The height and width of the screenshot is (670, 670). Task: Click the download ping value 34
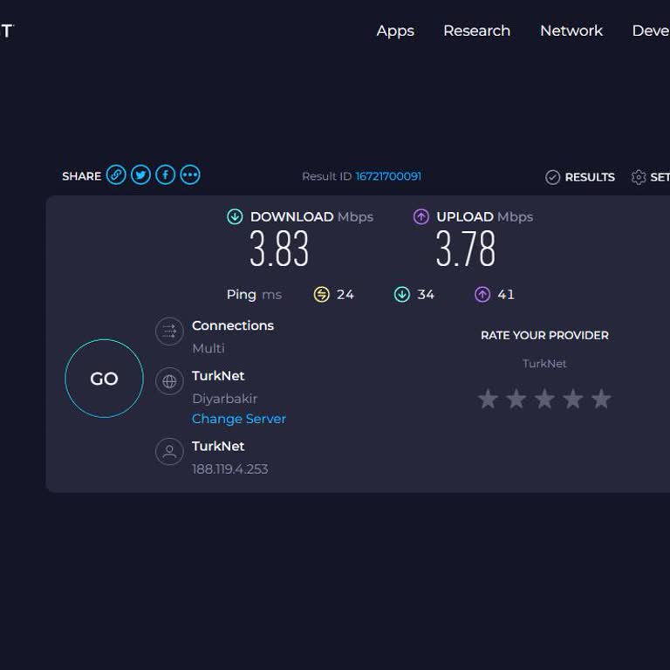click(x=426, y=294)
